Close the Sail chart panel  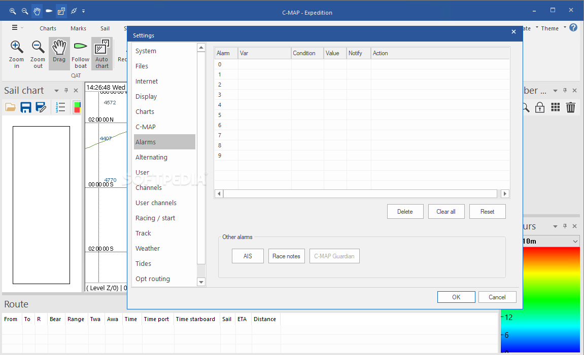point(76,90)
